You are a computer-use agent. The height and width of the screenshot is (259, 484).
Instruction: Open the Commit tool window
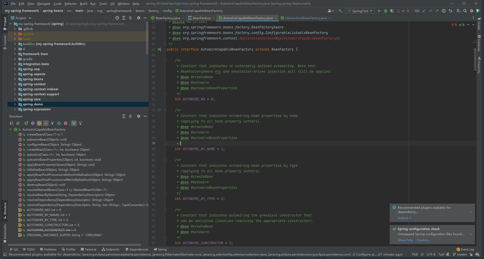[5, 42]
